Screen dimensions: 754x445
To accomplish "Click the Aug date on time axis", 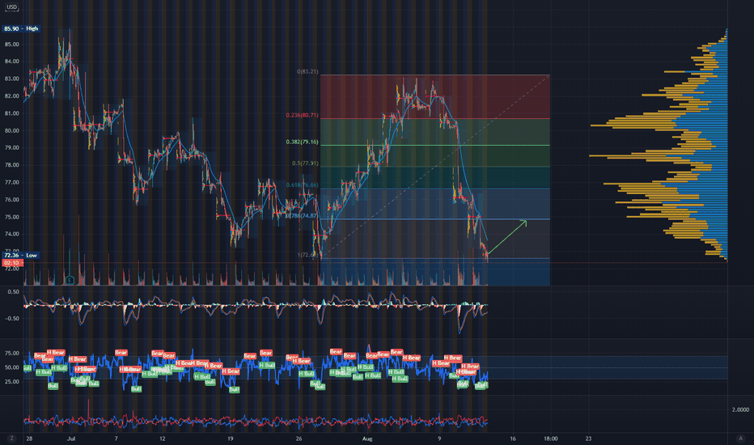I will [367, 439].
